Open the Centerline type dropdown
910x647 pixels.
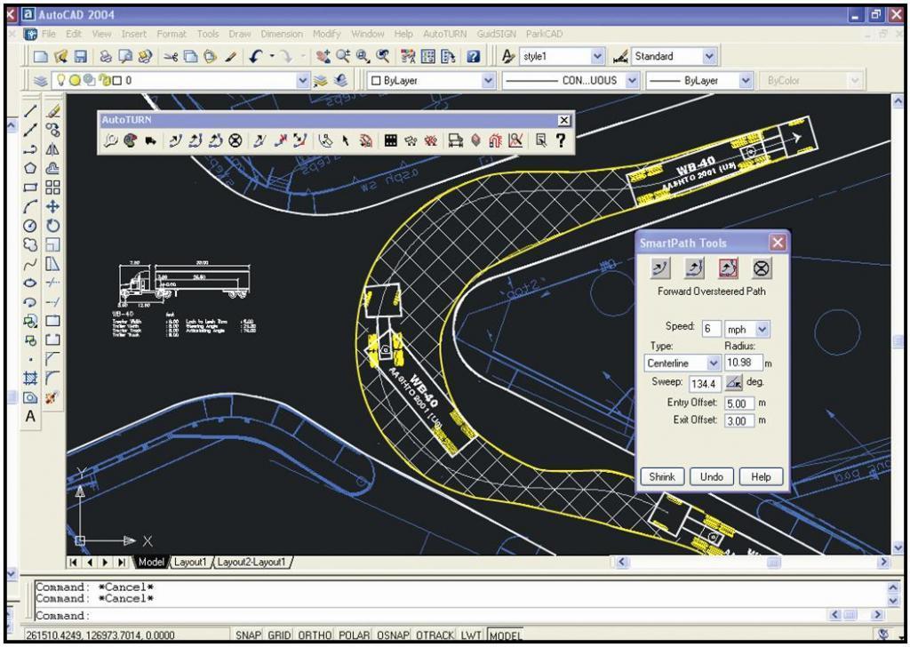pos(714,363)
